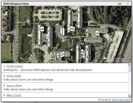The width and height of the screenshot is (133, 103).
Task: Click the blogger list scroll down arrow
Action: tap(130, 96)
